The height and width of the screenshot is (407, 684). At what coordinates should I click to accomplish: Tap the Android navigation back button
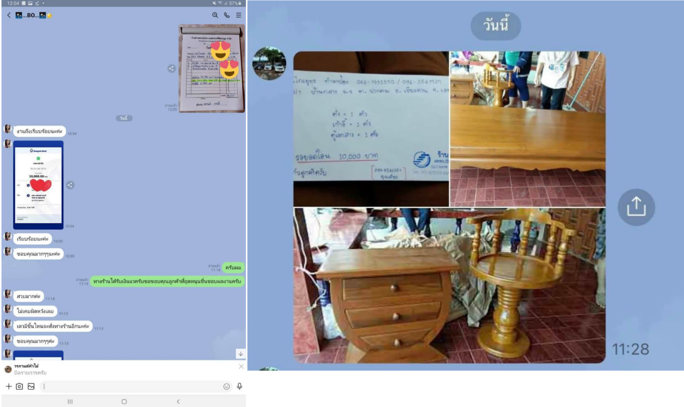(x=178, y=402)
